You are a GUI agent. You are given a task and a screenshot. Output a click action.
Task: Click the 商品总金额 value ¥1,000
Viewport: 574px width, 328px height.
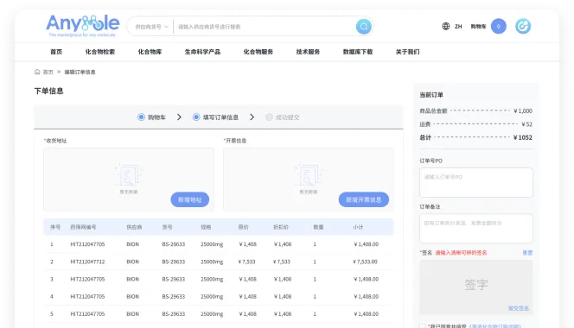click(x=523, y=110)
